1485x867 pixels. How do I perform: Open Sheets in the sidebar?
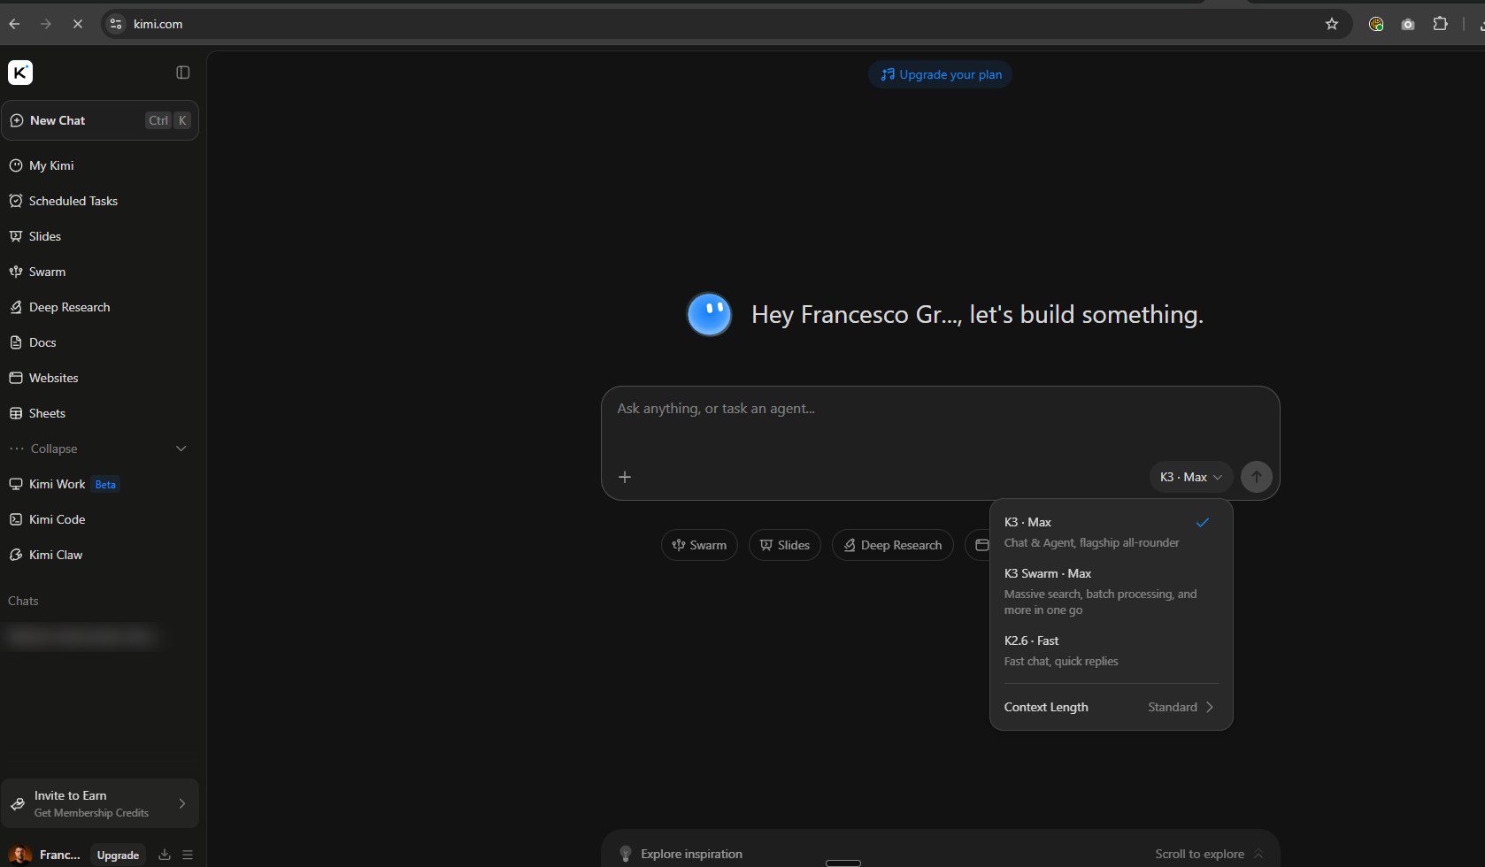pos(99,413)
